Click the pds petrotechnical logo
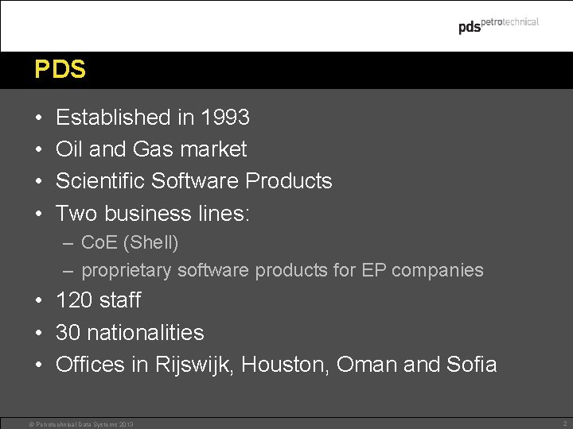The width and height of the screenshot is (573, 429). pos(498,25)
